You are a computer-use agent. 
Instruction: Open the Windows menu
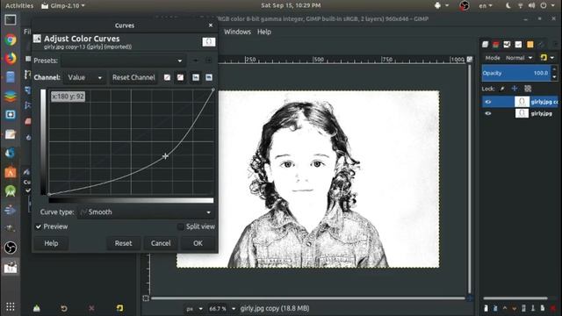coord(237,32)
